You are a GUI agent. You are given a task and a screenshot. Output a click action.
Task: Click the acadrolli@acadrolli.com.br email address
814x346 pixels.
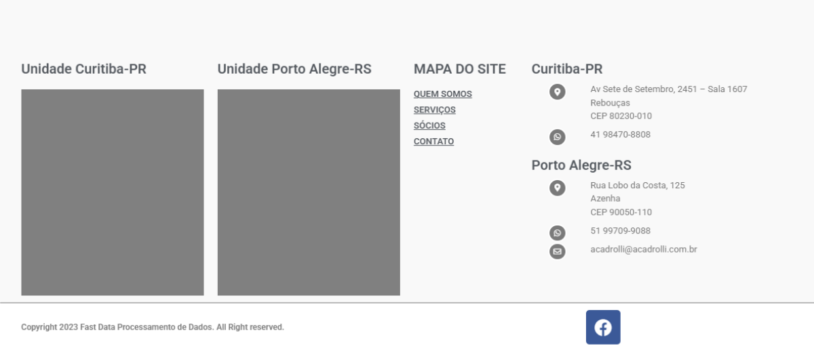click(643, 249)
